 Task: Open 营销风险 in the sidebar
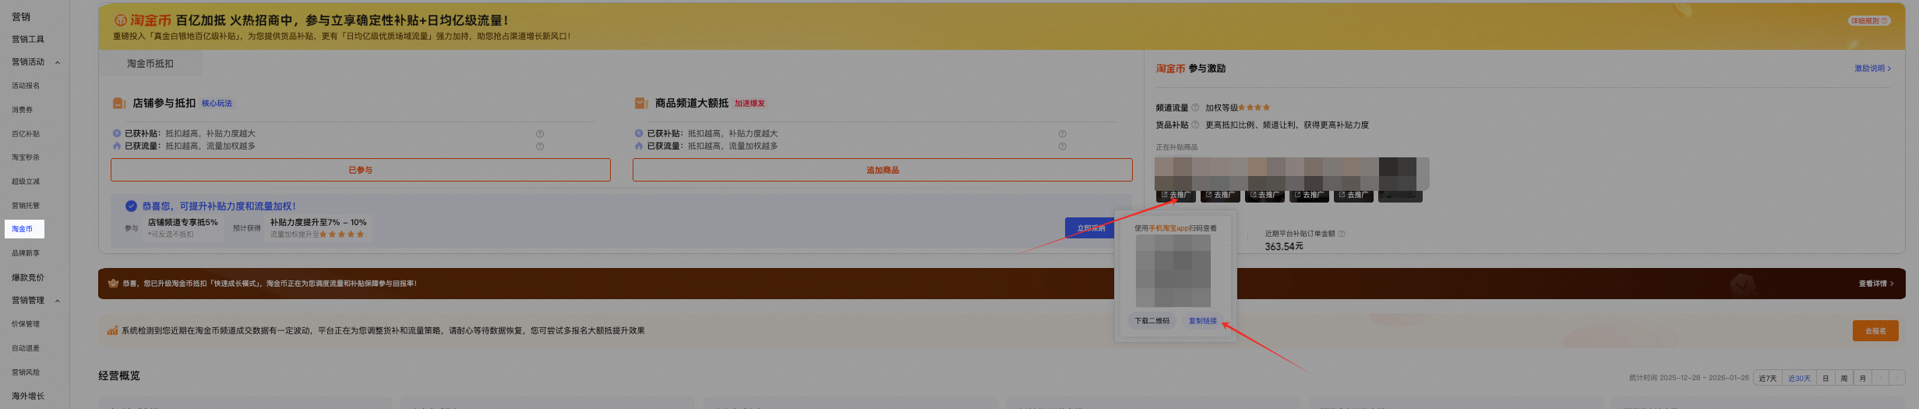point(26,372)
